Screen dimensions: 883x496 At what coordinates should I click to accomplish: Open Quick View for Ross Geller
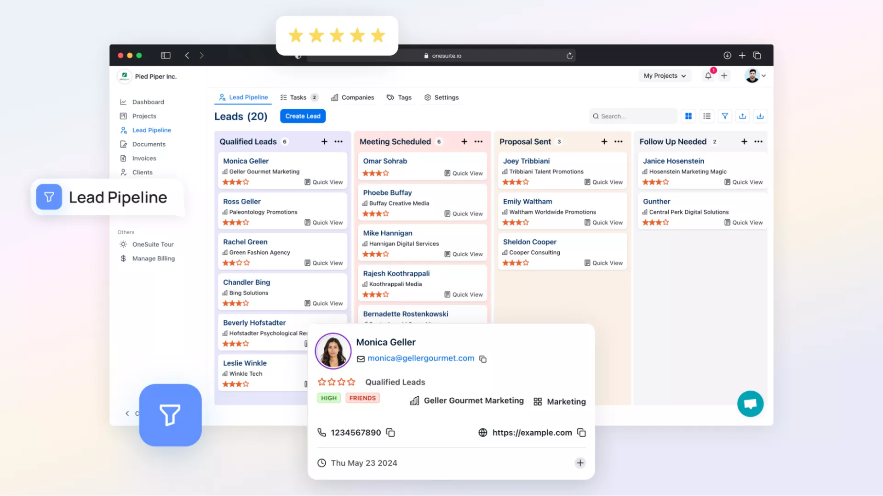coord(324,223)
